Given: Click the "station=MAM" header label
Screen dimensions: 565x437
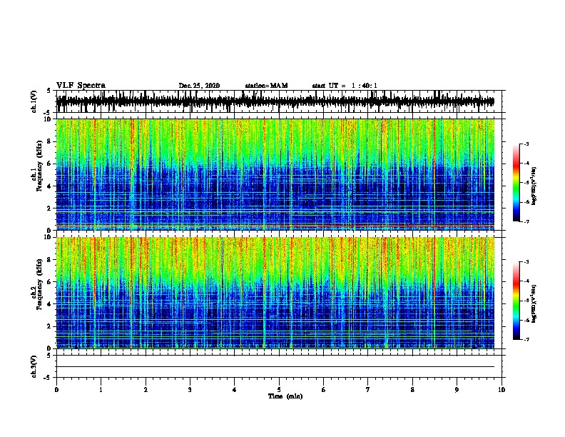Looking at the screenshot, I should tap(267, 86).
